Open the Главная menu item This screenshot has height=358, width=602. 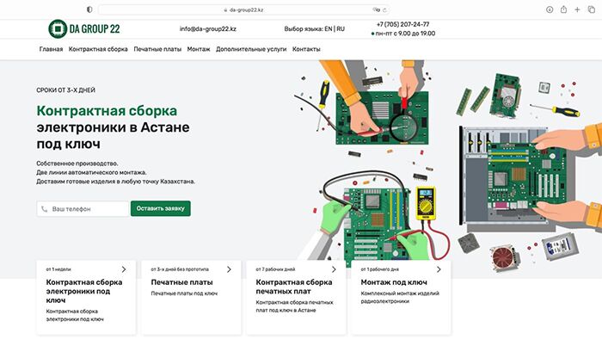coord(51,49)
